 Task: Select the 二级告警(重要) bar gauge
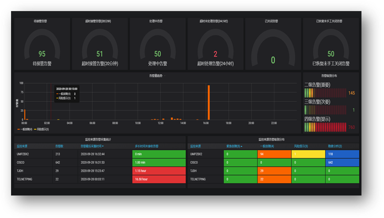325,93
